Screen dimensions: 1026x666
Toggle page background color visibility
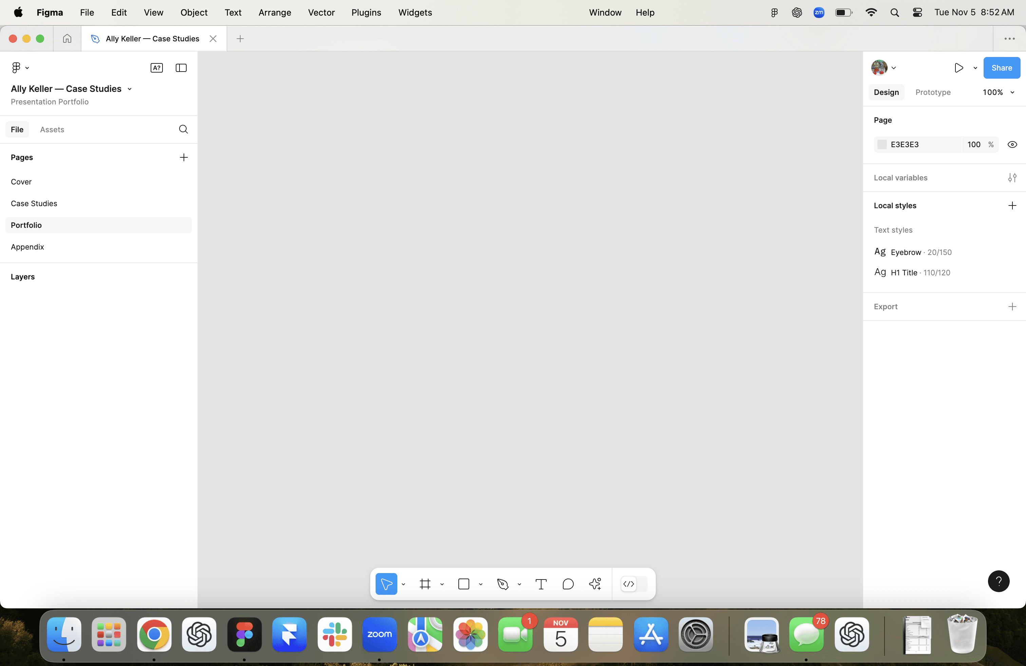pos(1012,144)
